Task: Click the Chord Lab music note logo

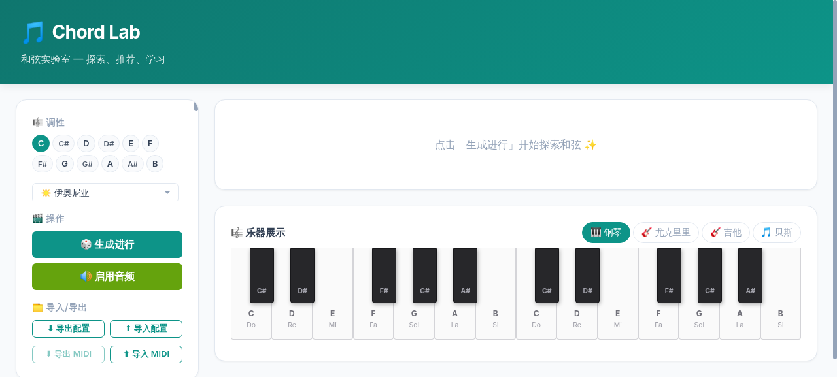Action: 33,32
